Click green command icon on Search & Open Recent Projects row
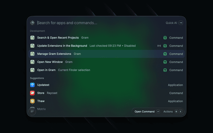 165,38
